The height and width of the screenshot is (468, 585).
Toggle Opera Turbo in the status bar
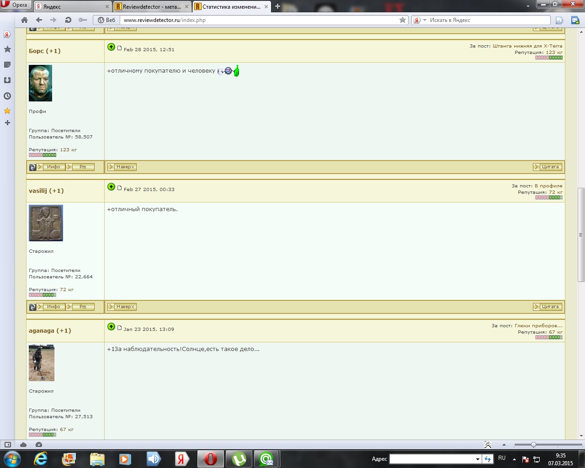39,445
